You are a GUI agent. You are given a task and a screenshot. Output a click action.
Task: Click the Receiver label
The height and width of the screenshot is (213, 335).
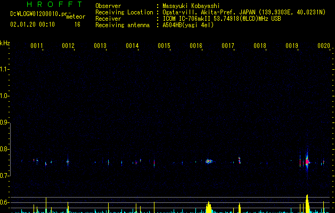108,19
